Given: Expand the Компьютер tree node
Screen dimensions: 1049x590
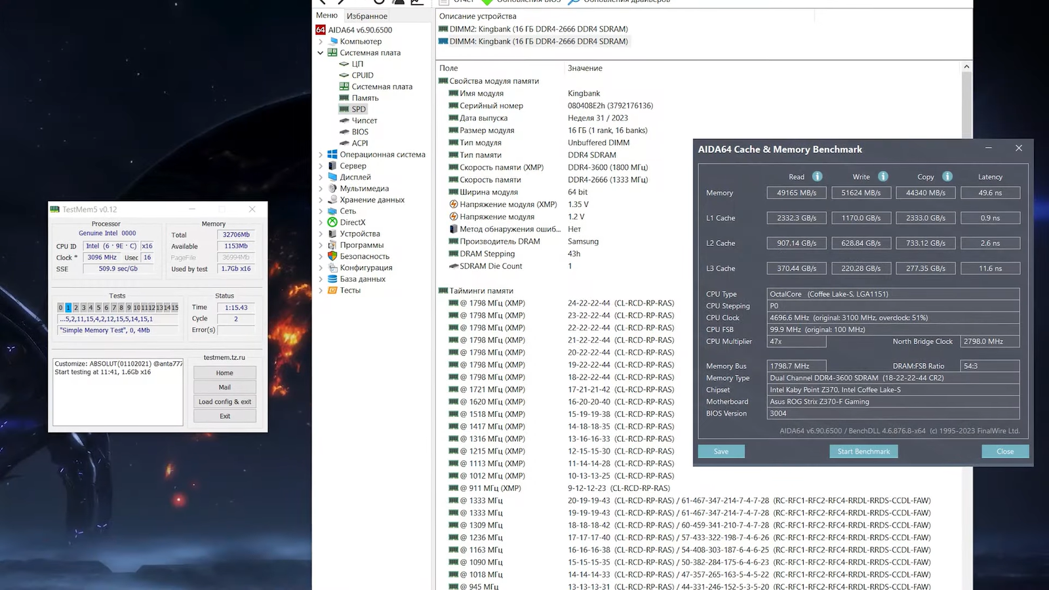Looking at the screenshot, I should click(x=321, y=41).
